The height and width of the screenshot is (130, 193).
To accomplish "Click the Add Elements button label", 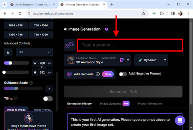I will click(84, 74).
